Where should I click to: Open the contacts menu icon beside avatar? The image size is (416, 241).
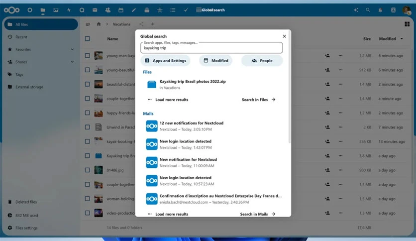(393, 10)
